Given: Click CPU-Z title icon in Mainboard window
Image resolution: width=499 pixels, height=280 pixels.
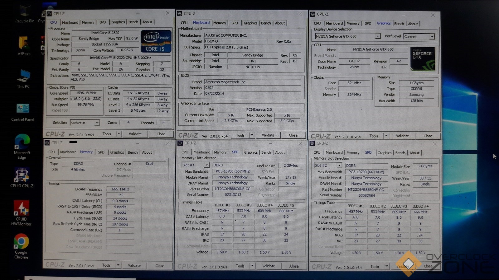Looking at the screenshot, I should point(179,14).
